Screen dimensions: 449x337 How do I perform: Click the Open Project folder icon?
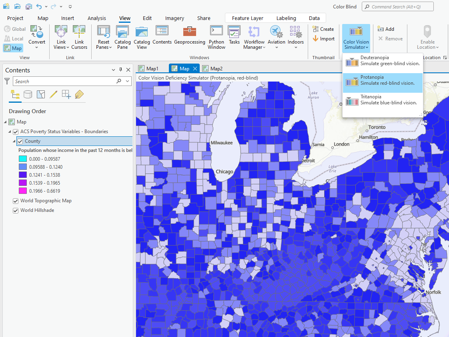point(18,6)
